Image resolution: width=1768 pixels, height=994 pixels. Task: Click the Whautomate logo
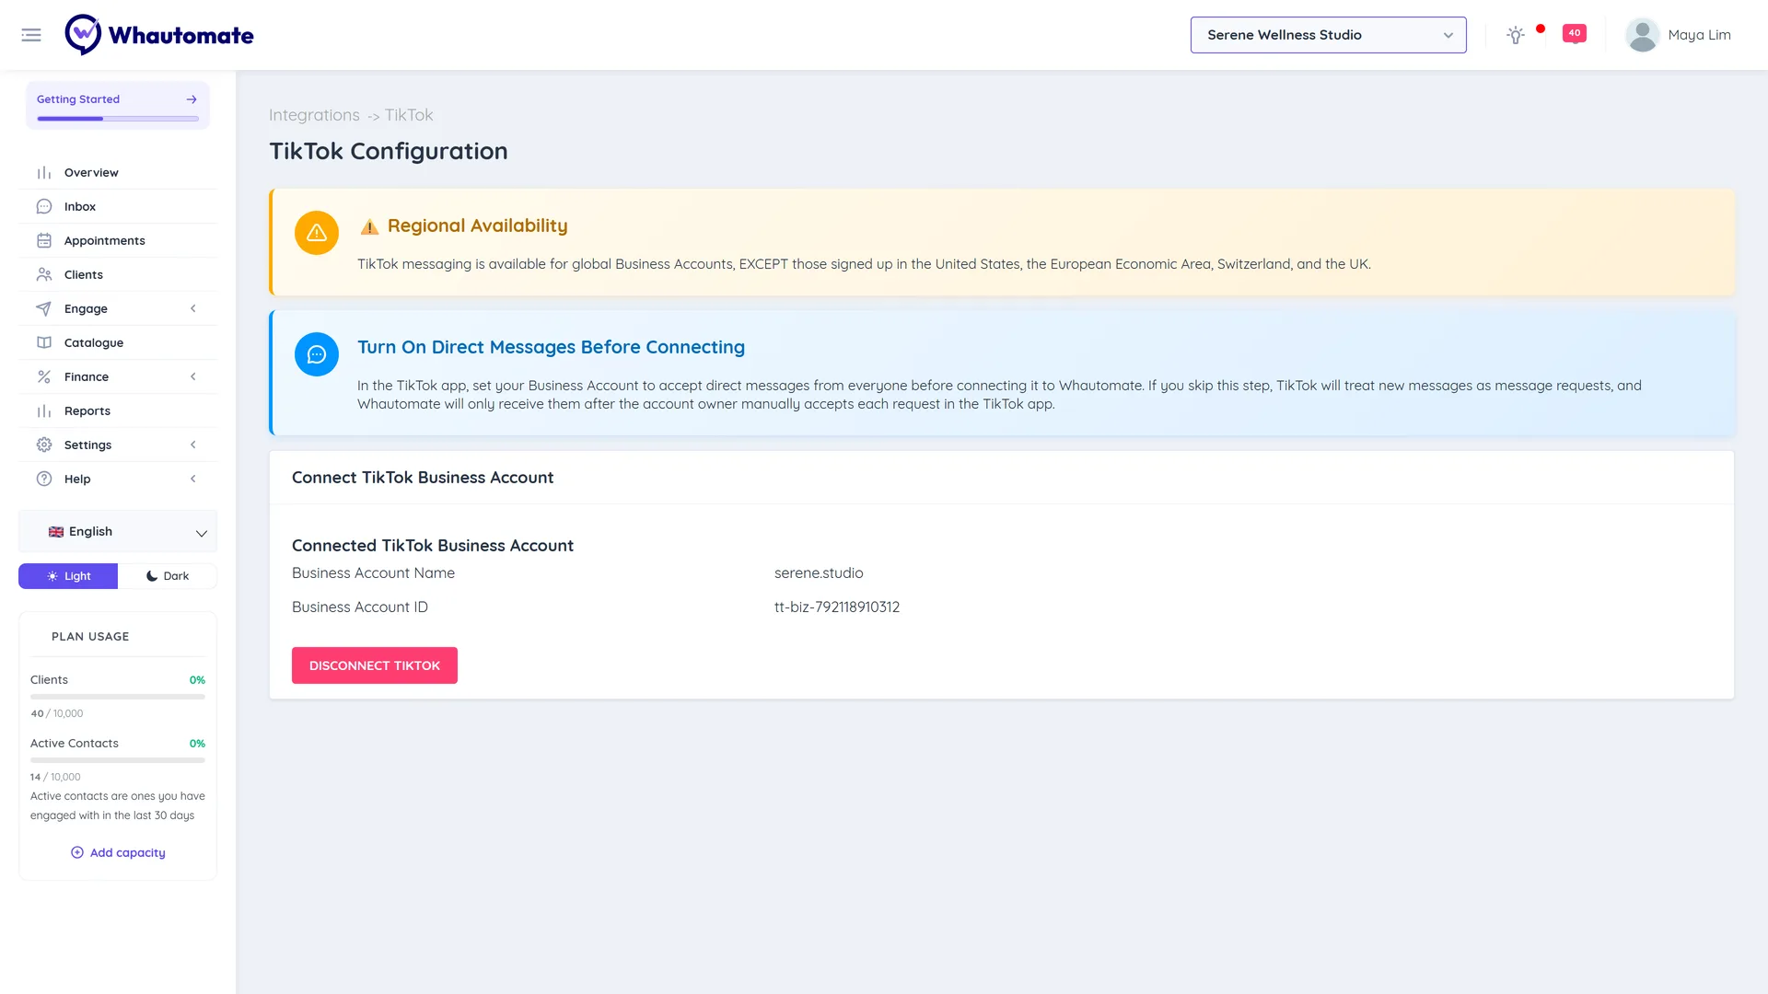click(159, 35)
